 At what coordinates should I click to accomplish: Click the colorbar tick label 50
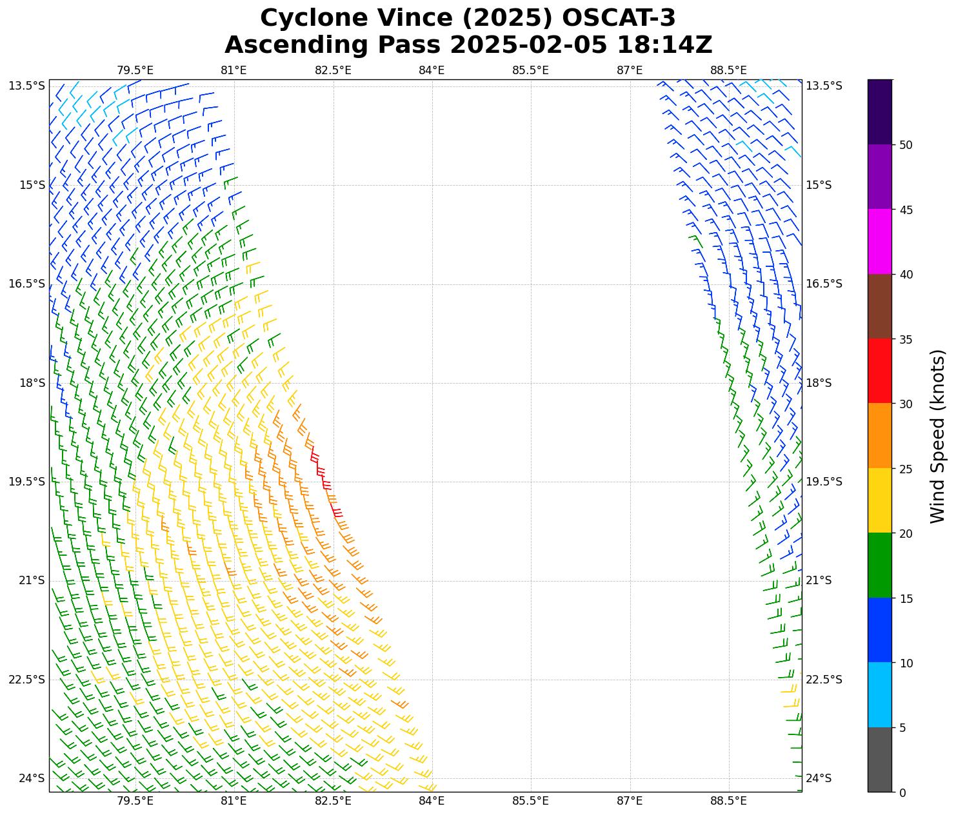click(x=906, y=144)
